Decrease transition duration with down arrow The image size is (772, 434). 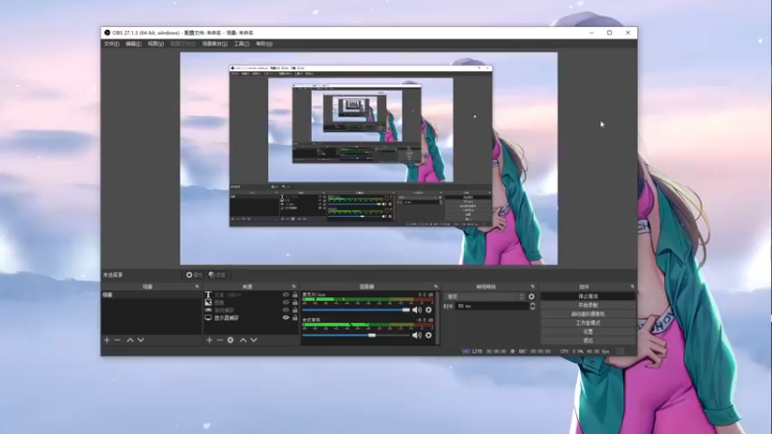[533, 308]
